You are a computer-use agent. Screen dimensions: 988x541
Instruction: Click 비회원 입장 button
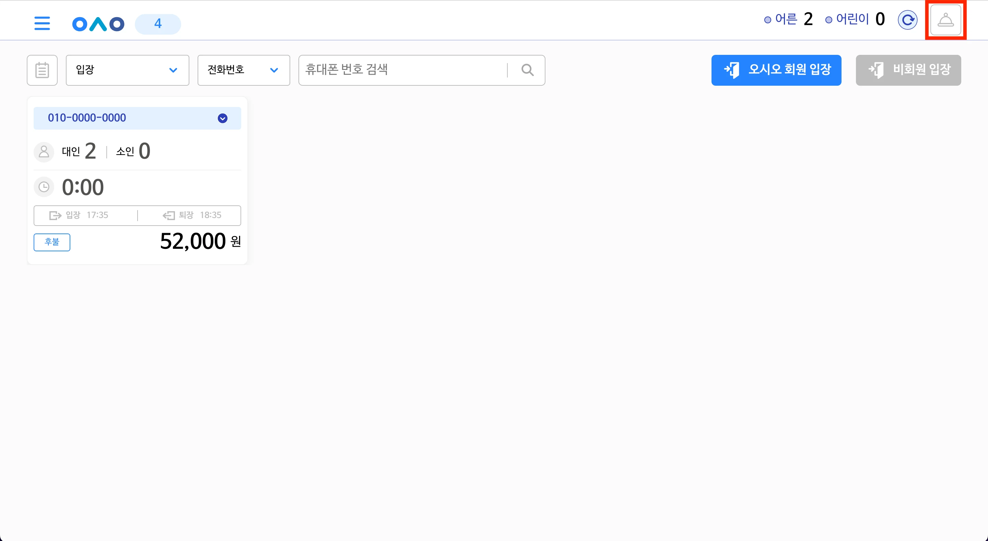pyautogui.click(x=908, y=70)
